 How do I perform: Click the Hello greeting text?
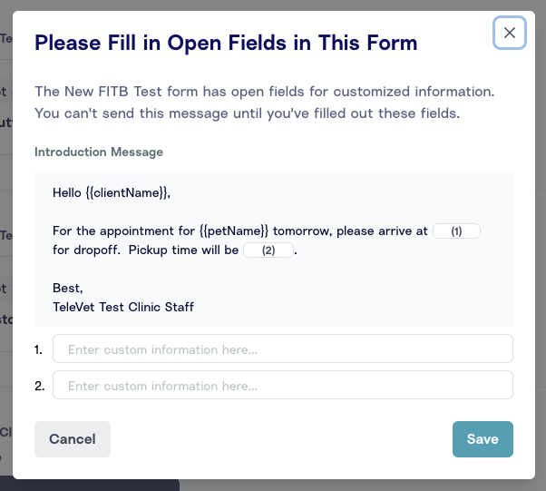(x=67, y=192)
